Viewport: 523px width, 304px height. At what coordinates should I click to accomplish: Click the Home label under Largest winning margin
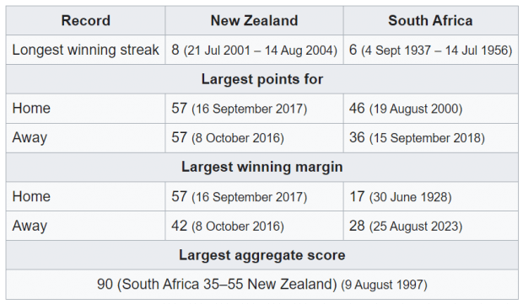tap(85, 196)
